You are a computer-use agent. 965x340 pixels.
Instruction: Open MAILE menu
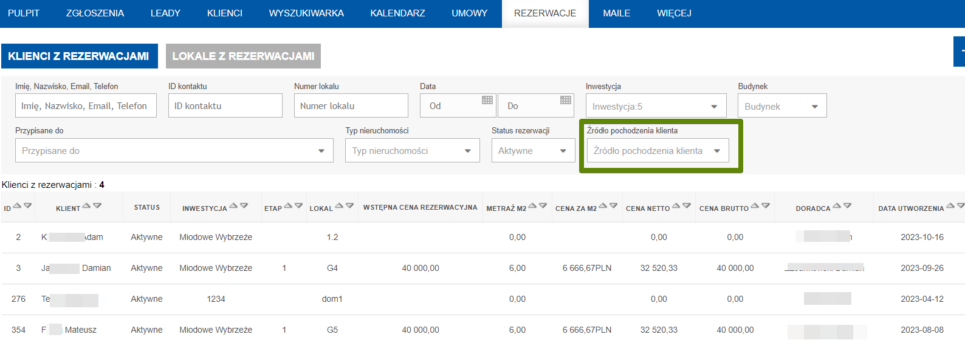pos(616,13)
